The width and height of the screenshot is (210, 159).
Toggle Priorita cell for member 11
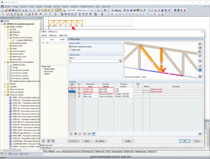coord(146,92)
